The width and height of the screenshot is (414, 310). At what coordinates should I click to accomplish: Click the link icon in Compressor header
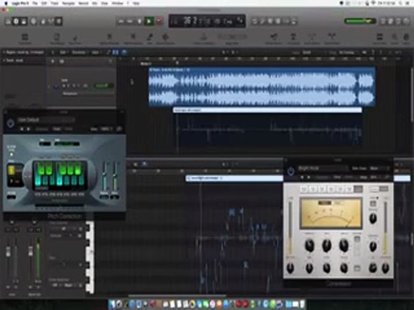pos(387,177)
